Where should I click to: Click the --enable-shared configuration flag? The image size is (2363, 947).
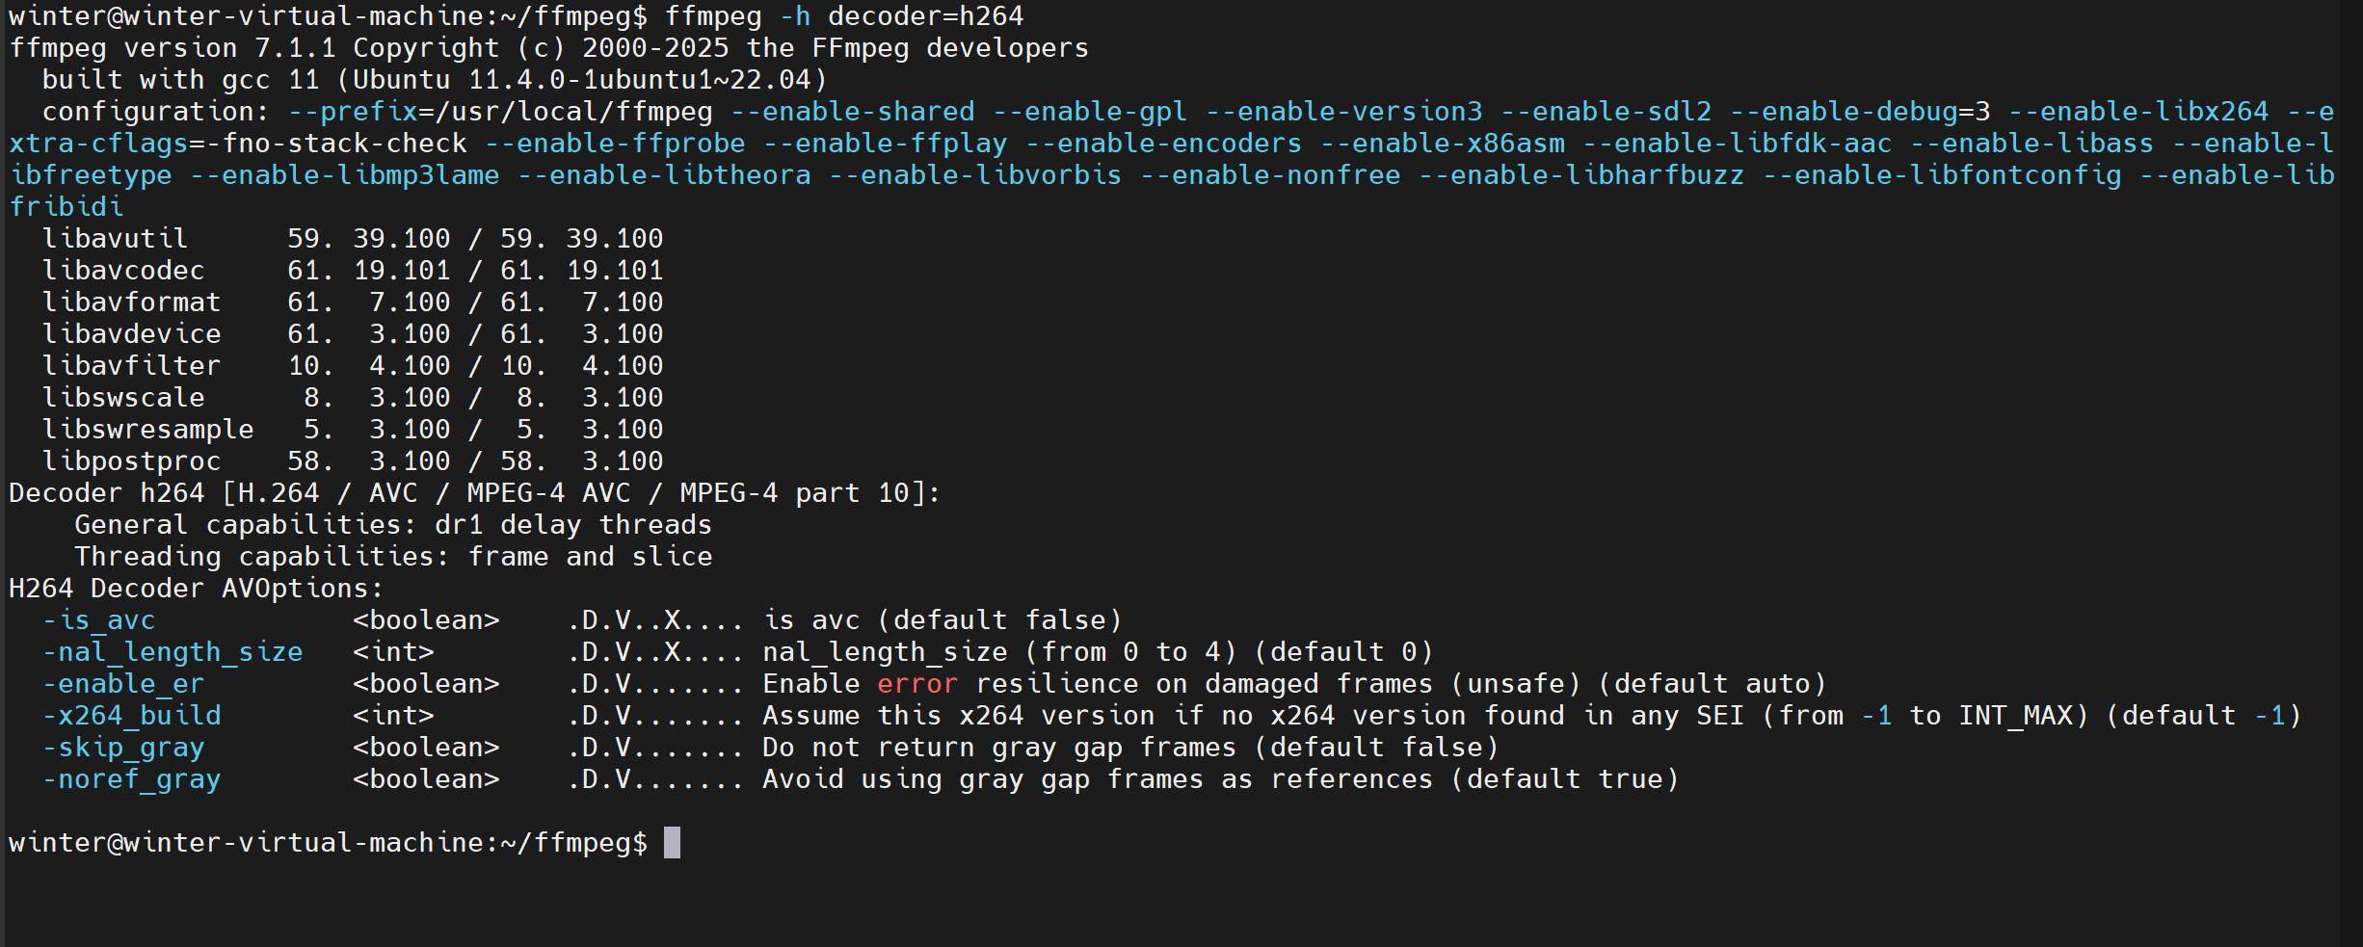(853, 112)
